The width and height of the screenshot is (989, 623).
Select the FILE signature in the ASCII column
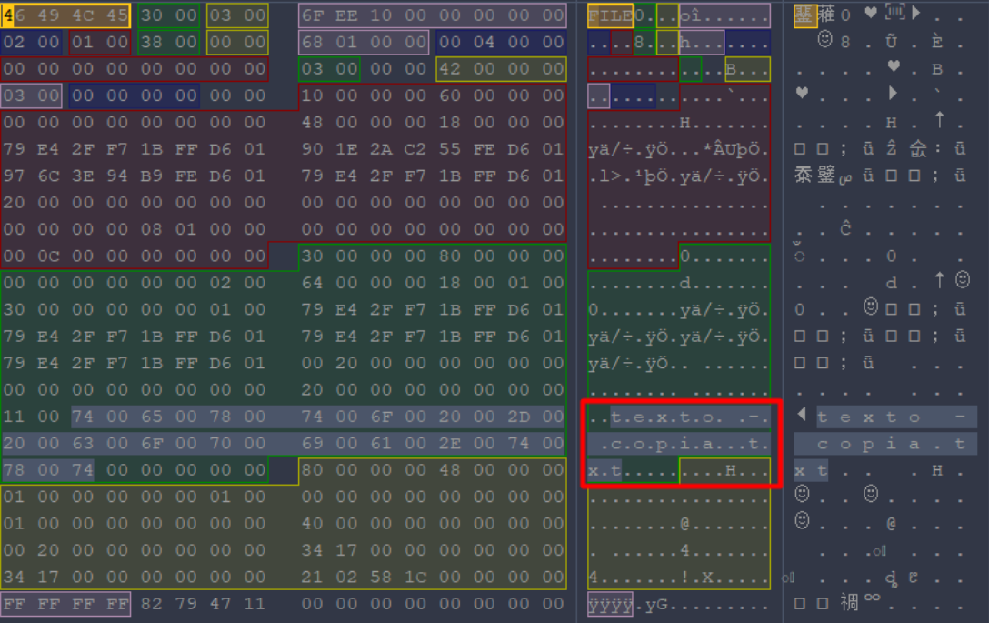point(610,15)
